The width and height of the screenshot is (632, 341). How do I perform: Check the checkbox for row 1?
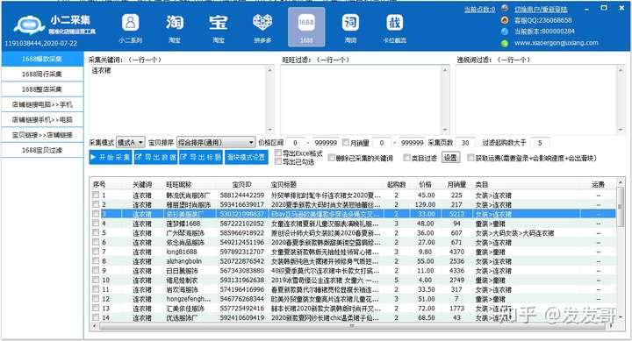(x=96, y=195)
